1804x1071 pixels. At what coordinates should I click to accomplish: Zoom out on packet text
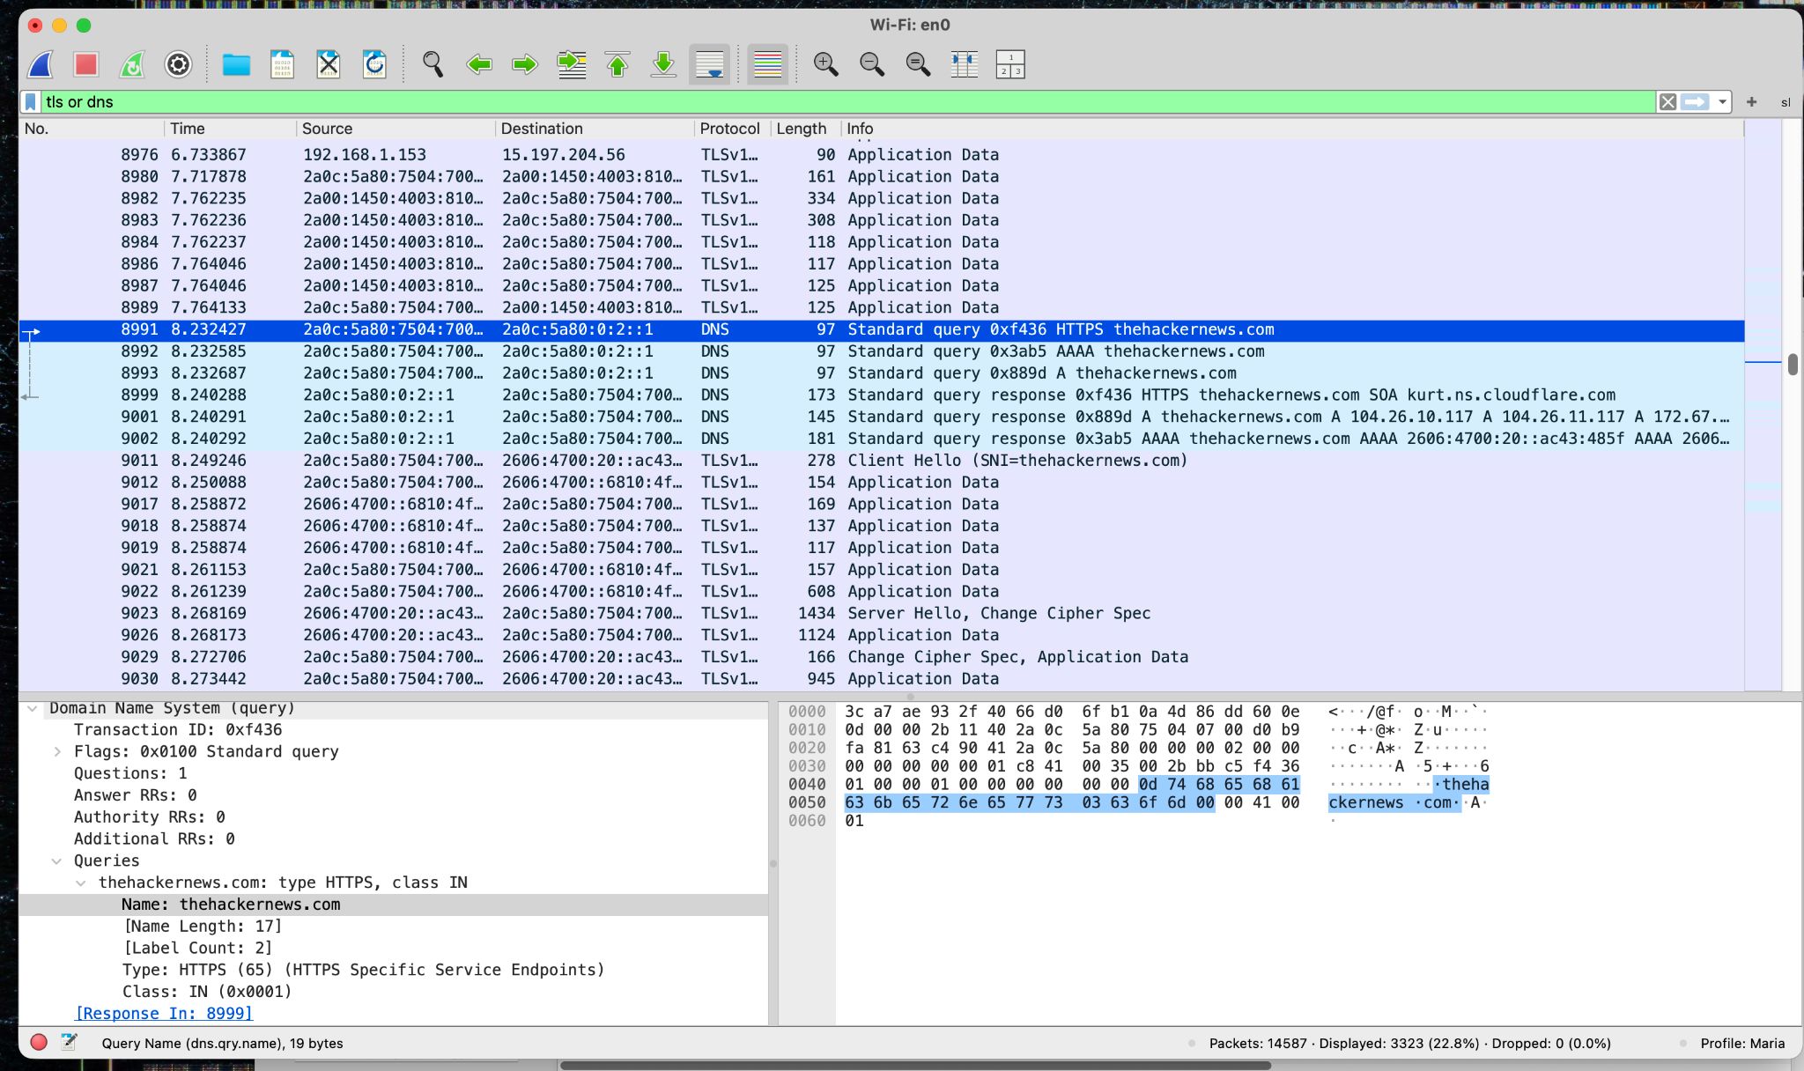coord(872,64)
